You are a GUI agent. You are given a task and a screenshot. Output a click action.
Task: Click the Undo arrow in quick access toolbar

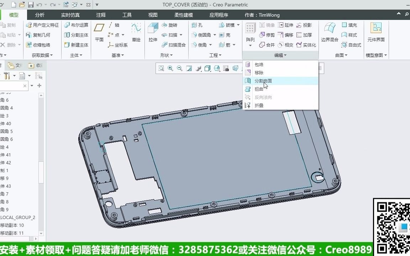[x=39, y=5]
